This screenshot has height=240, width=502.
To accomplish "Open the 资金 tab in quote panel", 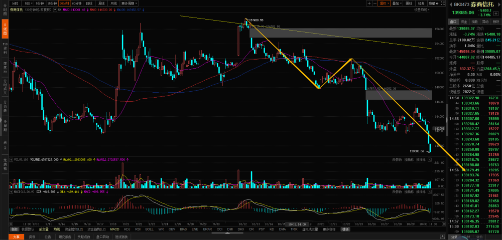I will [463, 22].
